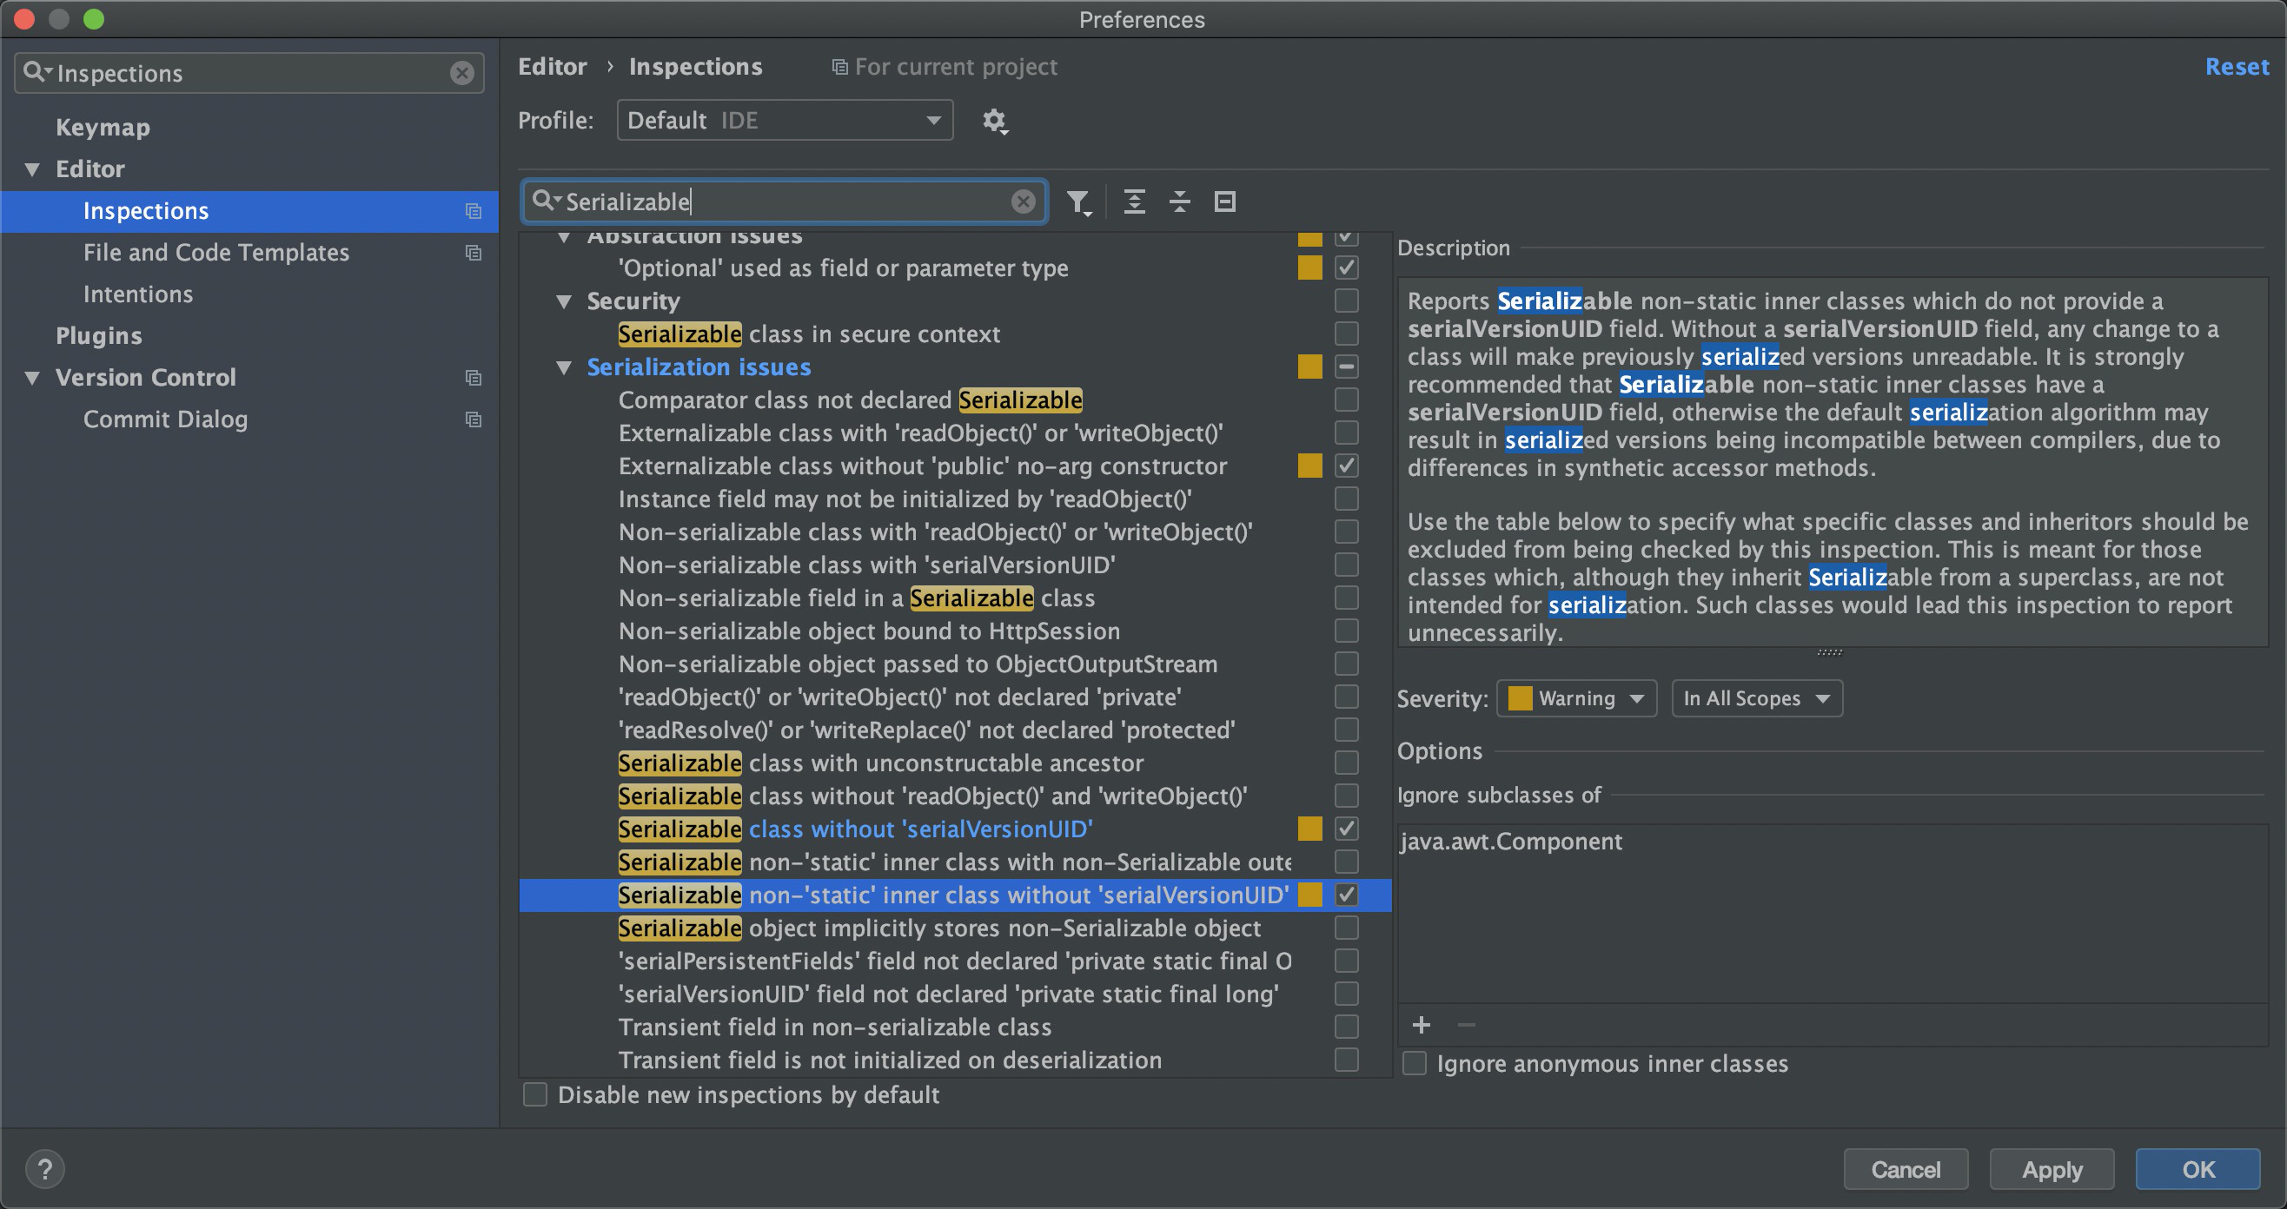
Task: Open the filter inspections funnel menu
Action: point(1078,202)
